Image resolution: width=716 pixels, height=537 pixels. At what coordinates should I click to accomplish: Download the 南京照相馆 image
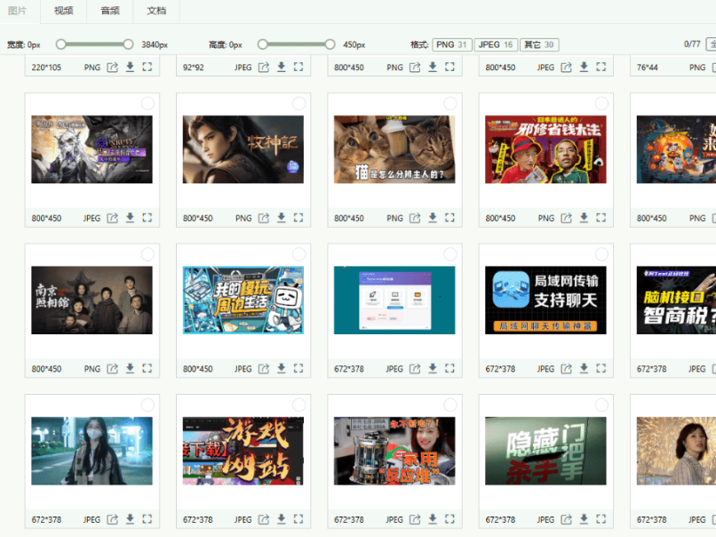pos(130,368)
